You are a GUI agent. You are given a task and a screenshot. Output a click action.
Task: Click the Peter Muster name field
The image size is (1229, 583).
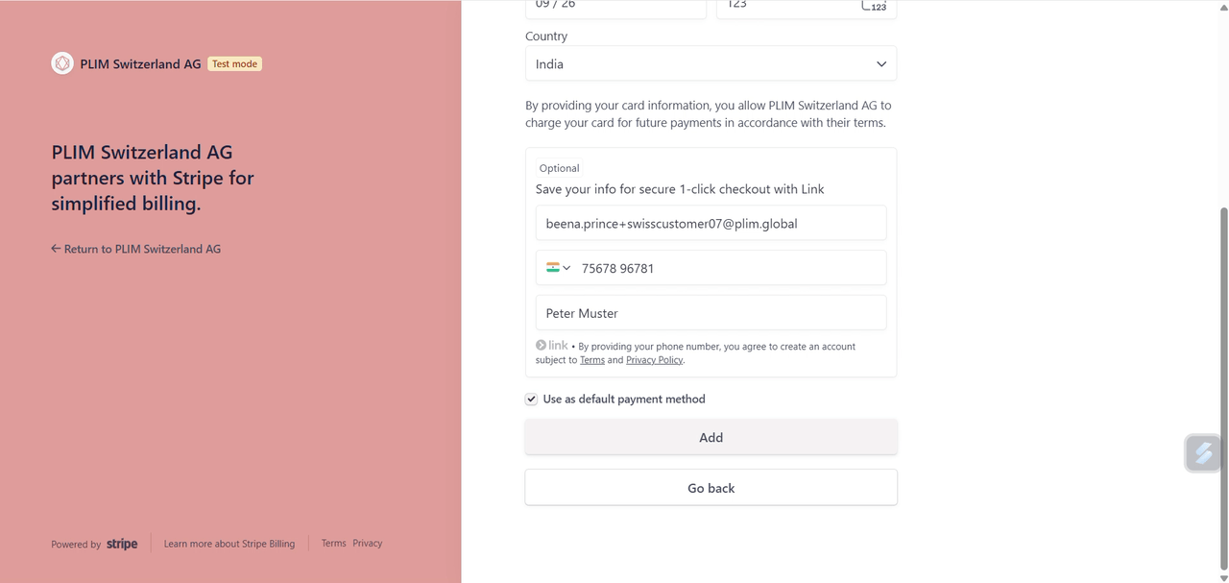[711, 313]
